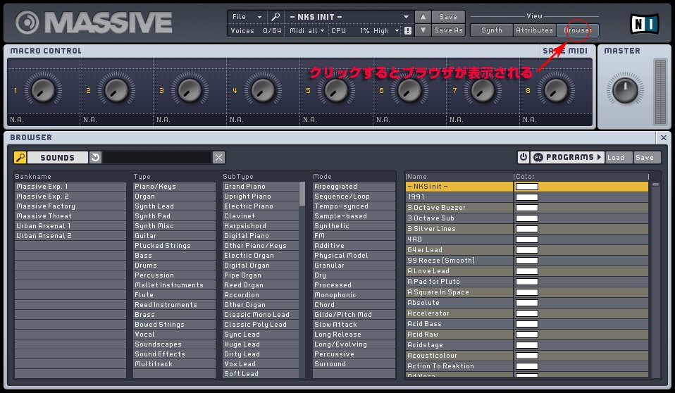Screen dimensions: 675x393
Task: Load previous preset with up arrow
Action: (x=423, y=17)
